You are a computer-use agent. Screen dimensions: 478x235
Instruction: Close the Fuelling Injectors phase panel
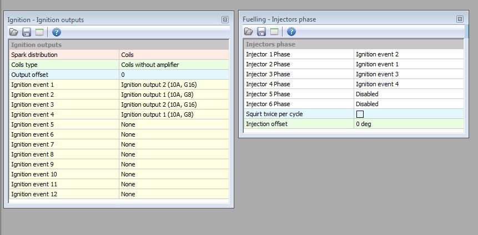point(460,19)
